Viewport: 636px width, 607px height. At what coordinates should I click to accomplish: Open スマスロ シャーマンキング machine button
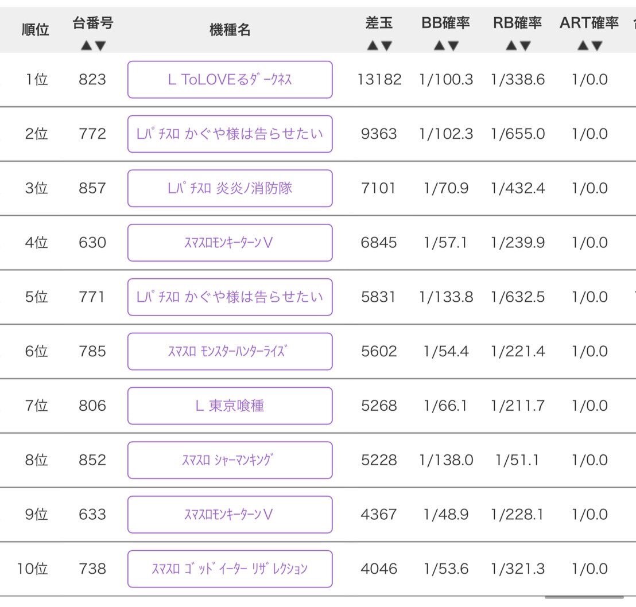230,460
